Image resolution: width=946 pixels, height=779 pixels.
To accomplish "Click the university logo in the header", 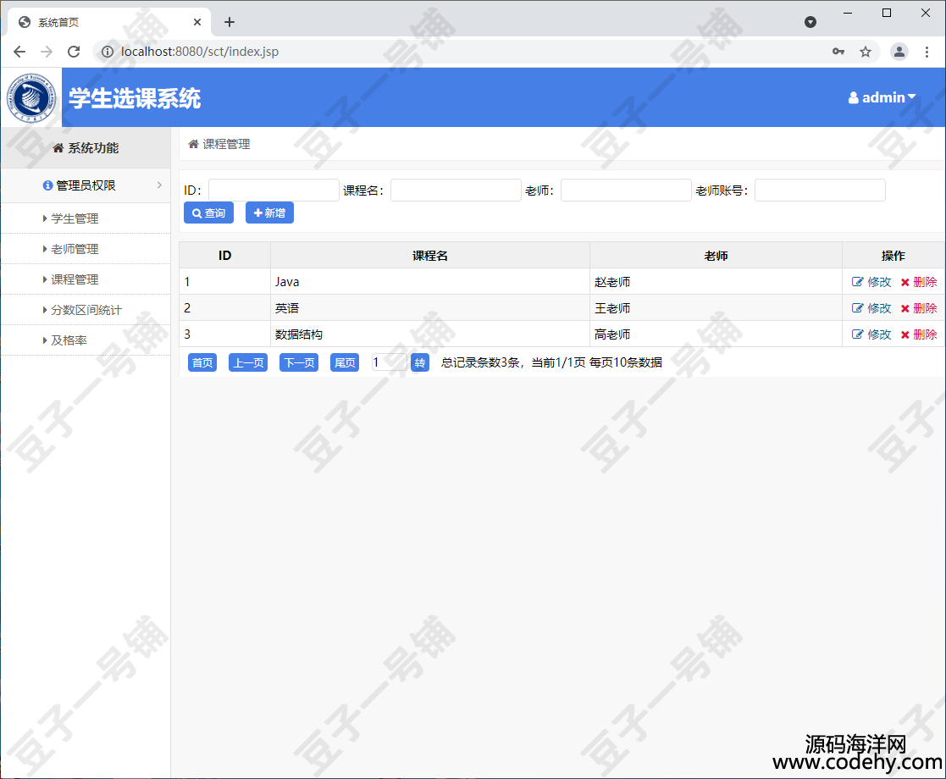I will 31,97.
